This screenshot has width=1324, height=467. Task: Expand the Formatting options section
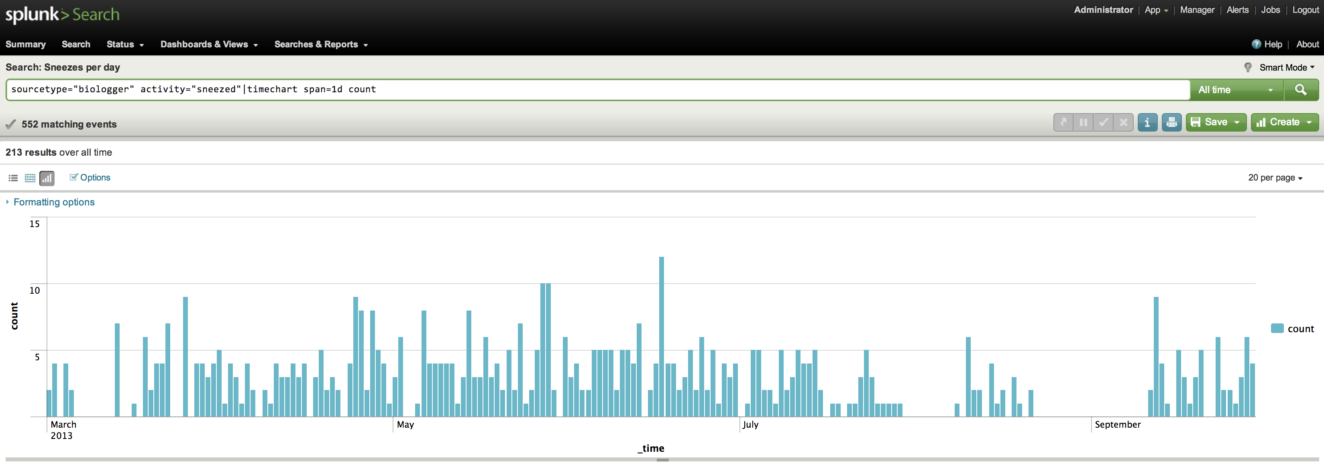pos(53,202)
